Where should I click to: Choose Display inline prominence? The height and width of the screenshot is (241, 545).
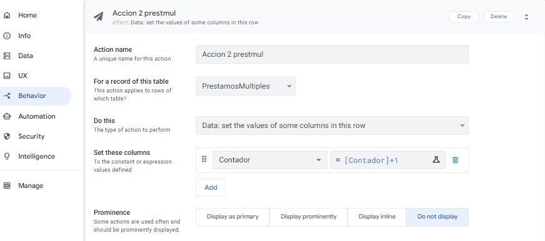point(377,217)
